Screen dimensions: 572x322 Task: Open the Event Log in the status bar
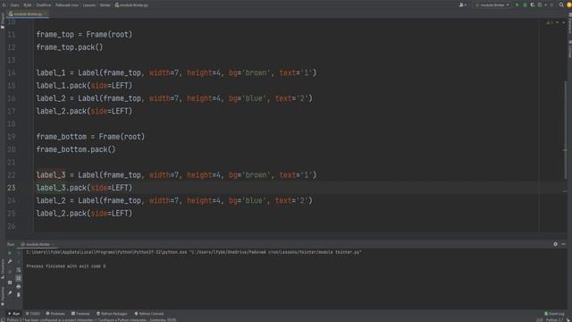click(x=554, y=314)
